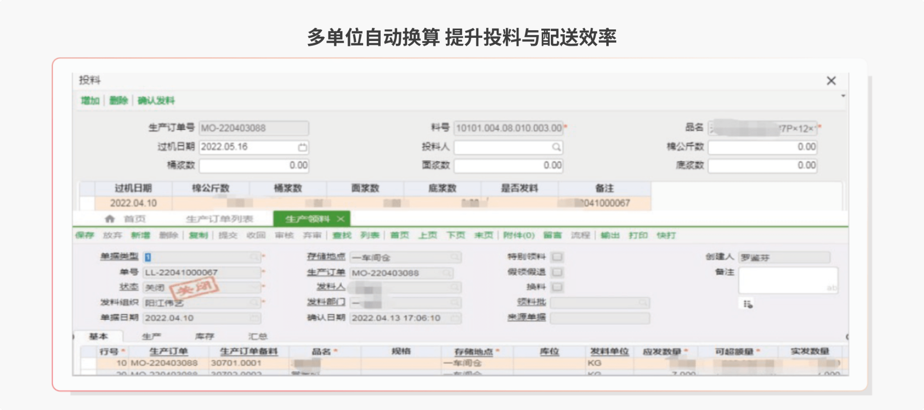Open the 单据类型 selector
The image size is (924, 410).
coord(255,257)
